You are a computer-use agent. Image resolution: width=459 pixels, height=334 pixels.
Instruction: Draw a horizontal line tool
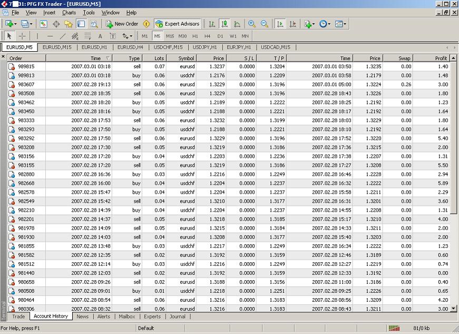pos(50,36)
